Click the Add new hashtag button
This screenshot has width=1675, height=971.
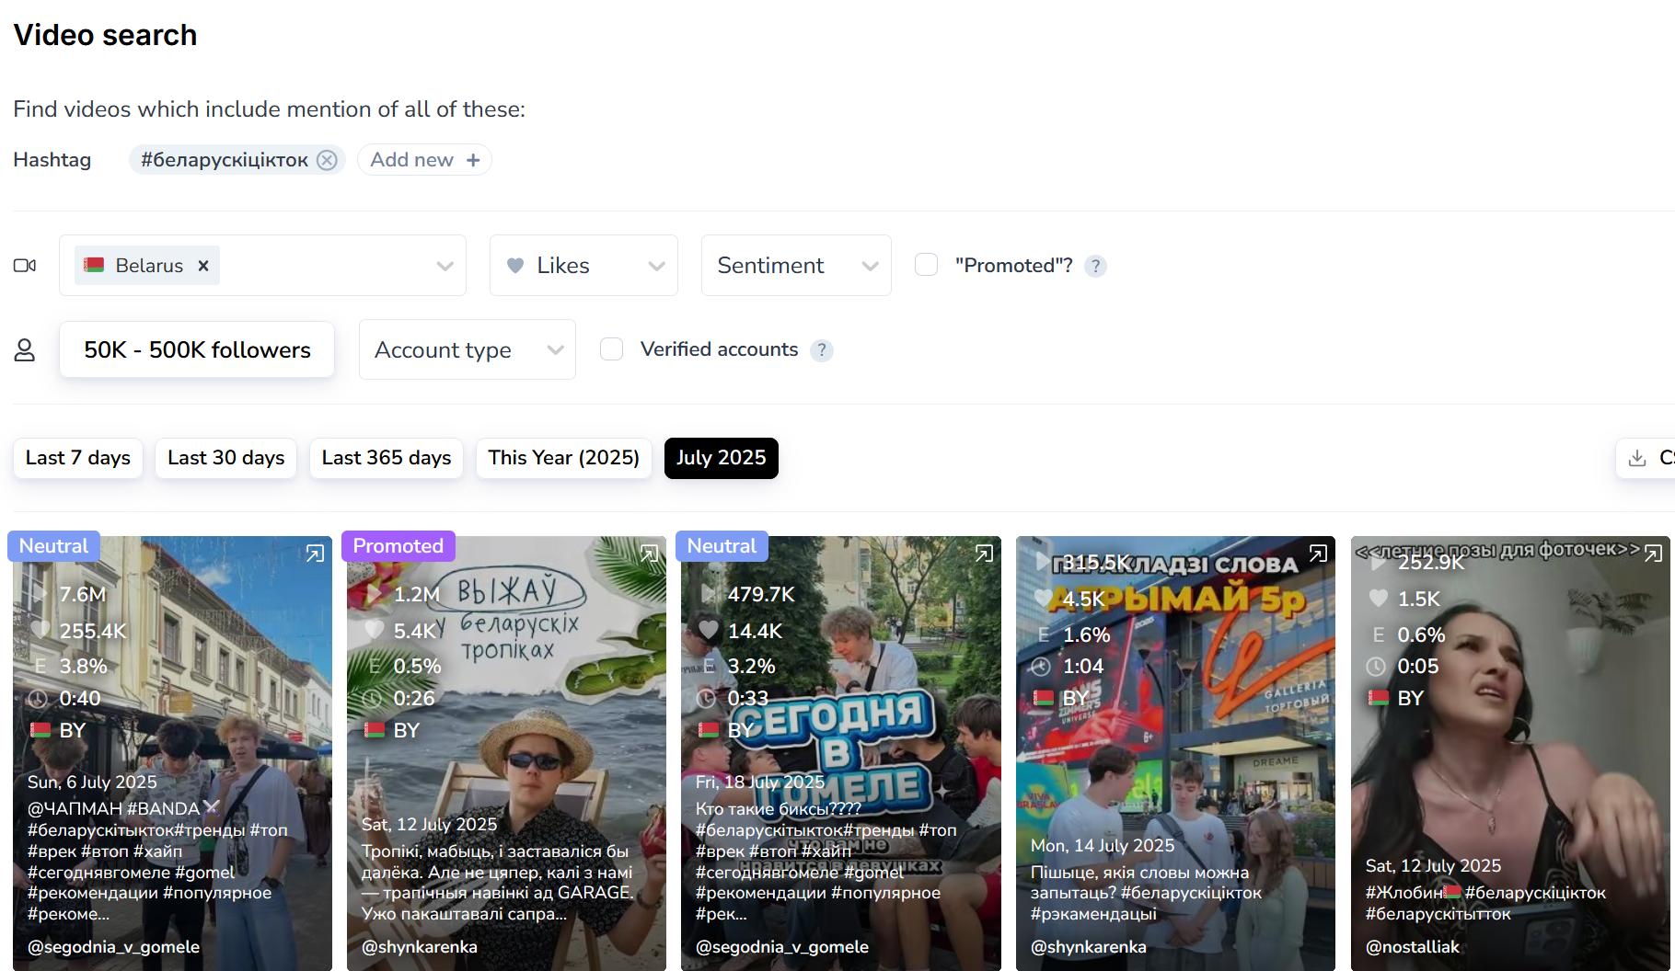[424, 160]
